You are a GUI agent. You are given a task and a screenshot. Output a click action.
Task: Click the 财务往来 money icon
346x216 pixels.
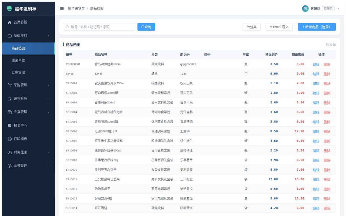(9, 152)
